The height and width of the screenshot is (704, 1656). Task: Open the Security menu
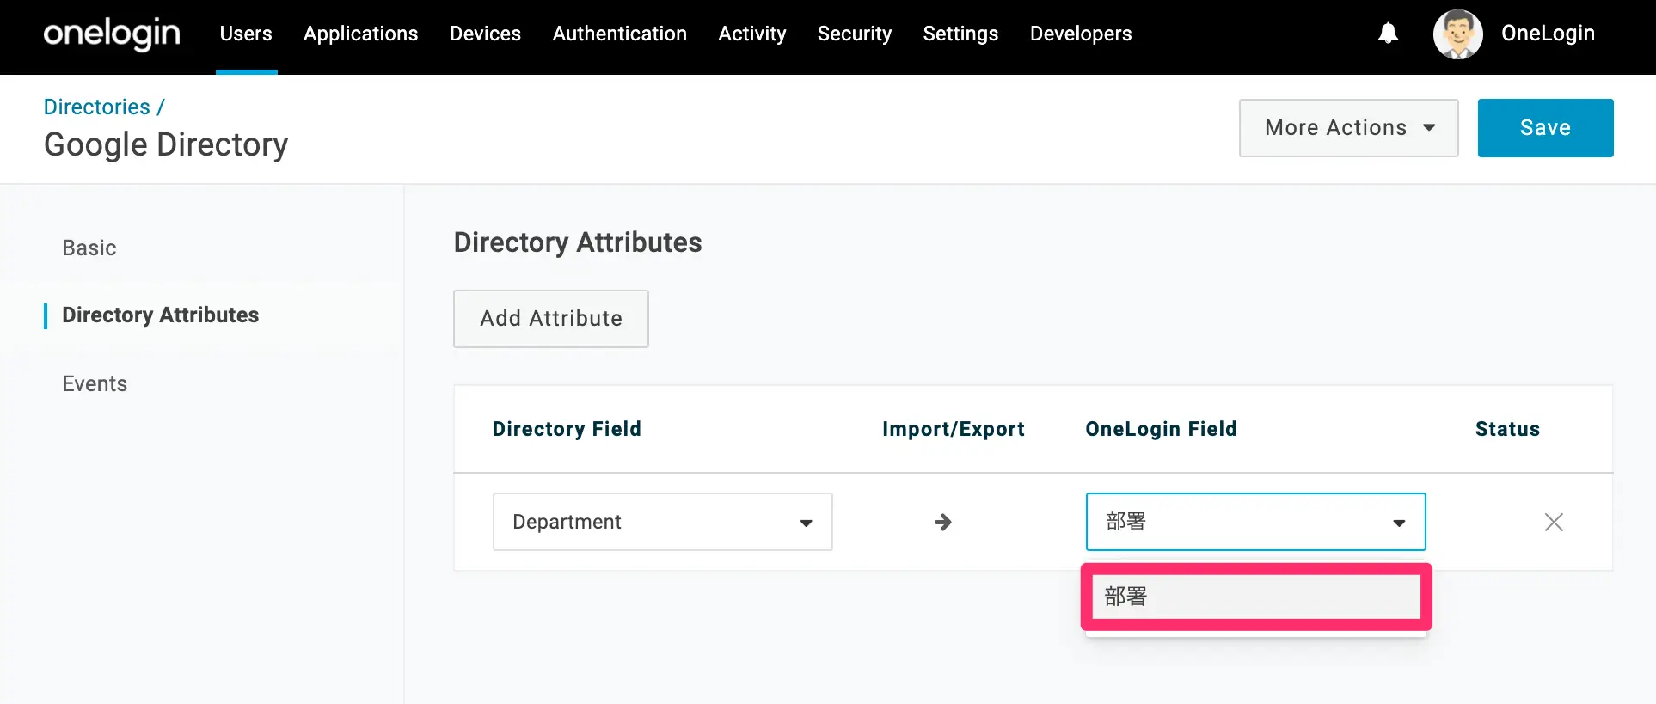pyautogui.click(x=854, y=34)
